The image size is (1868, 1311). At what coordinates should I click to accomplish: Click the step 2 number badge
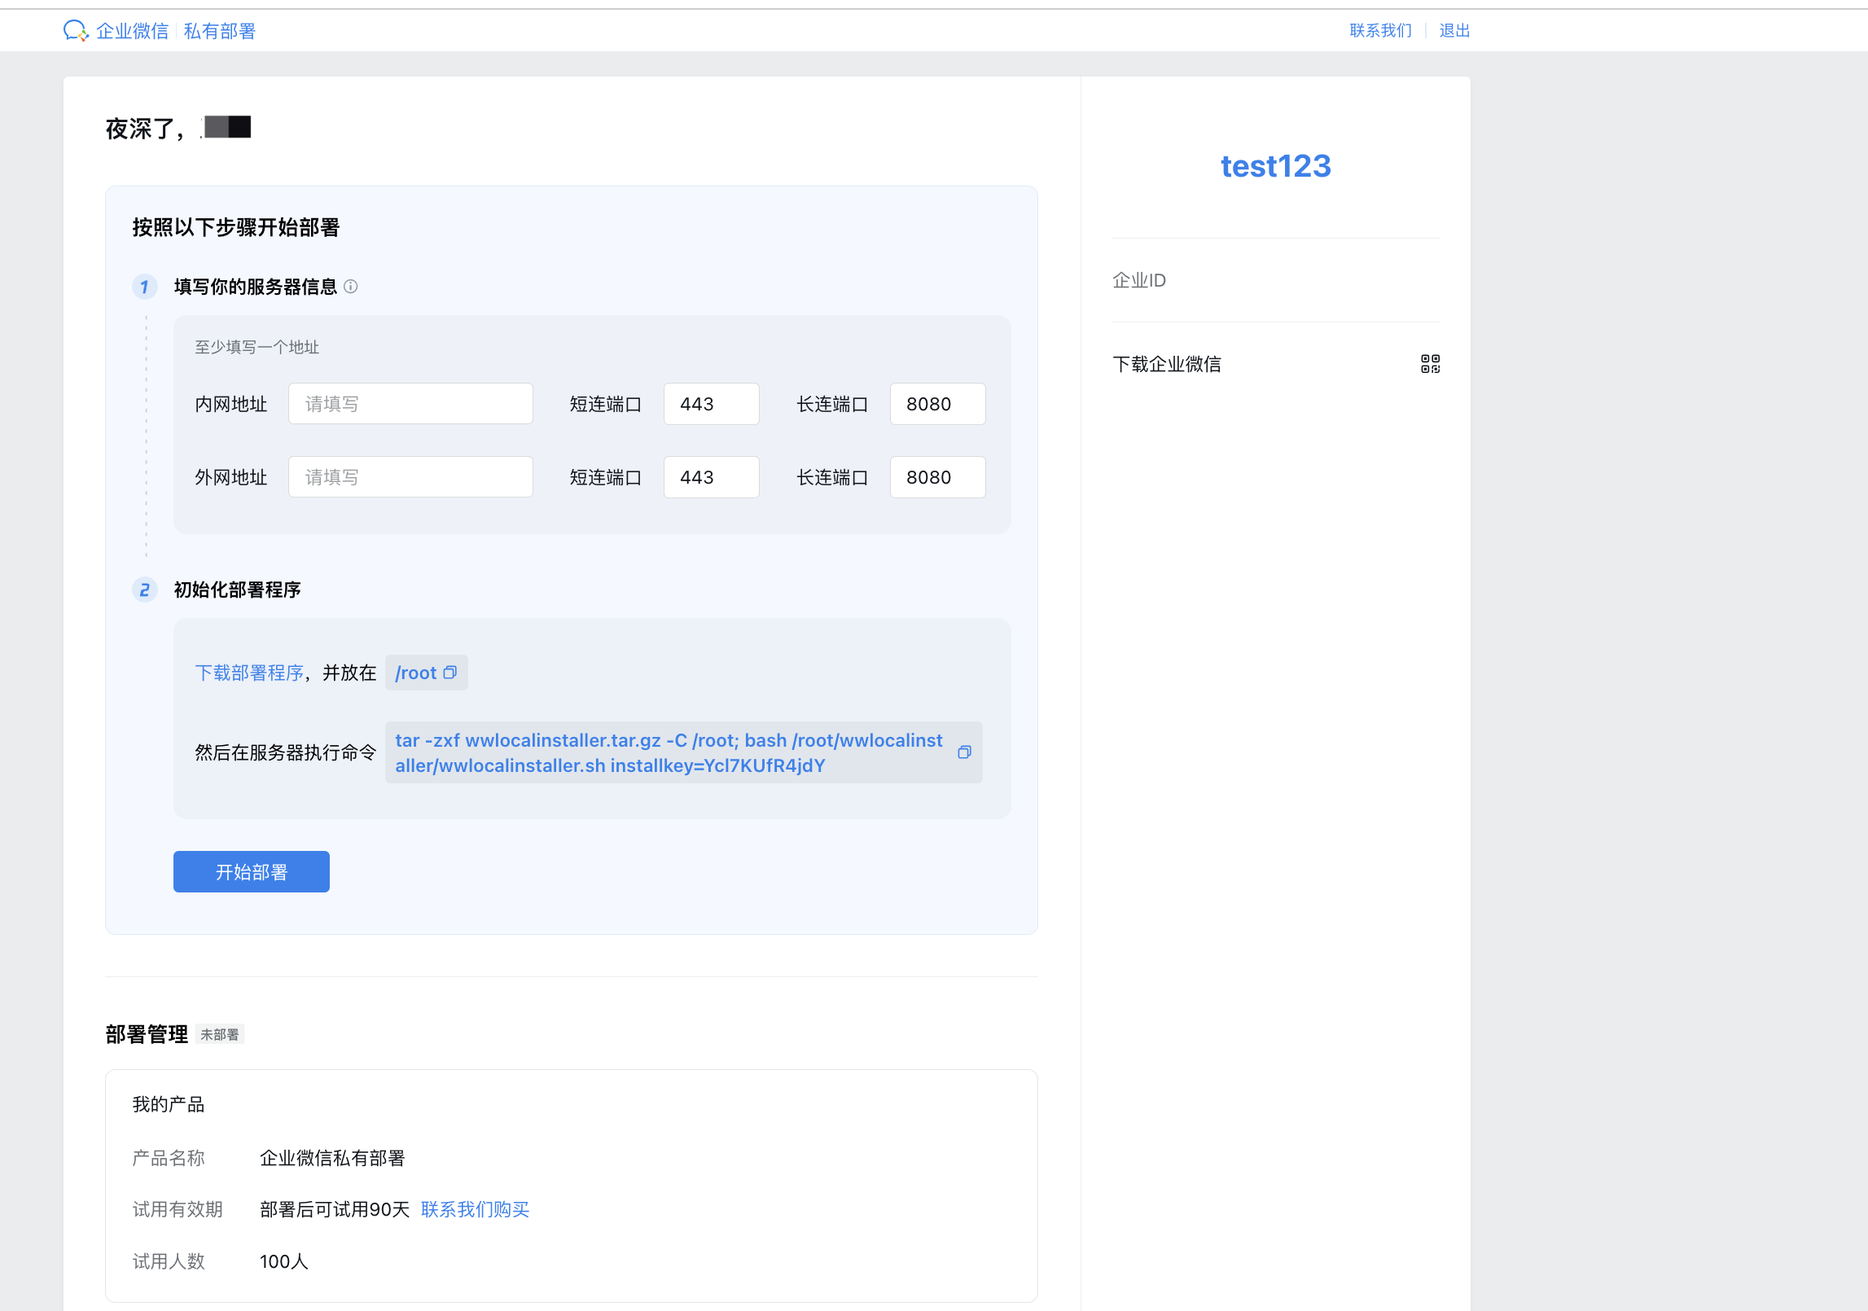point(145,590)
